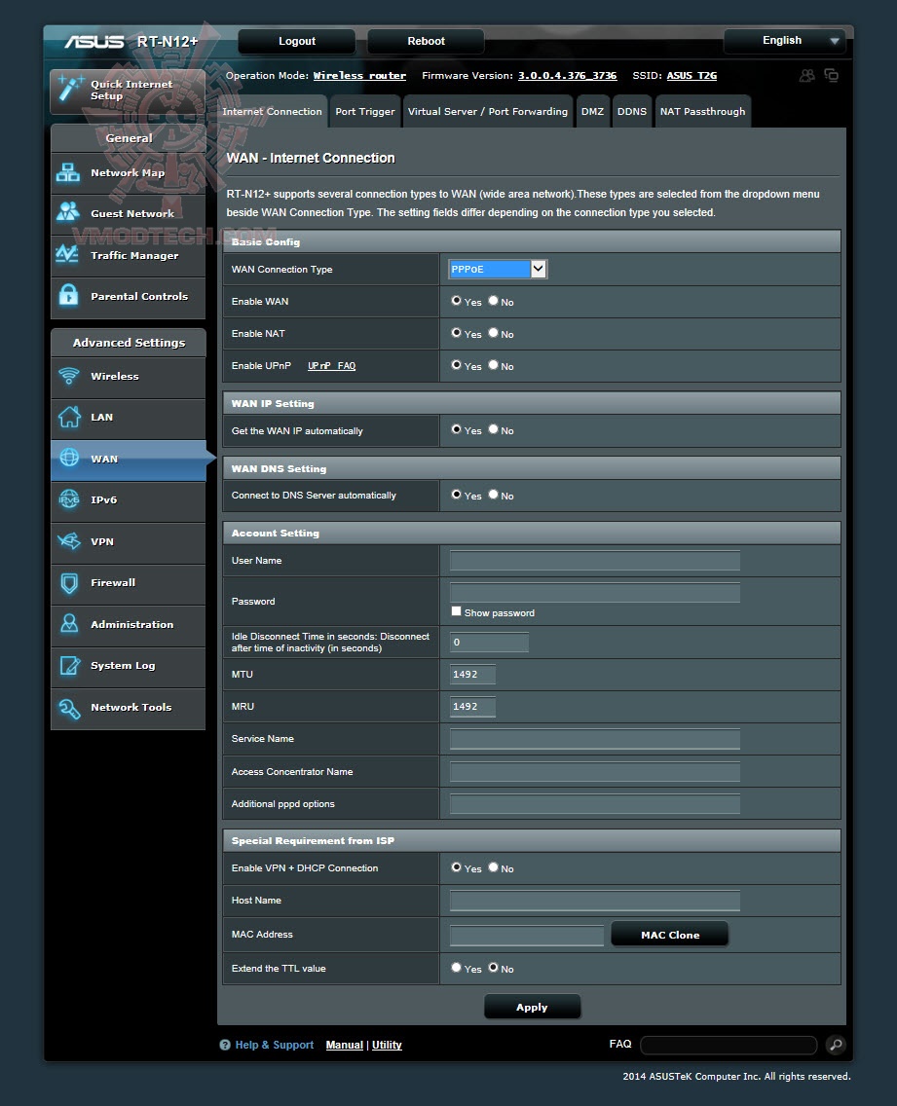Image resolution: width=897 pixels, height=1106 pixels.
Task: Click the FAQ search input box
Action: click(729, 1045)
